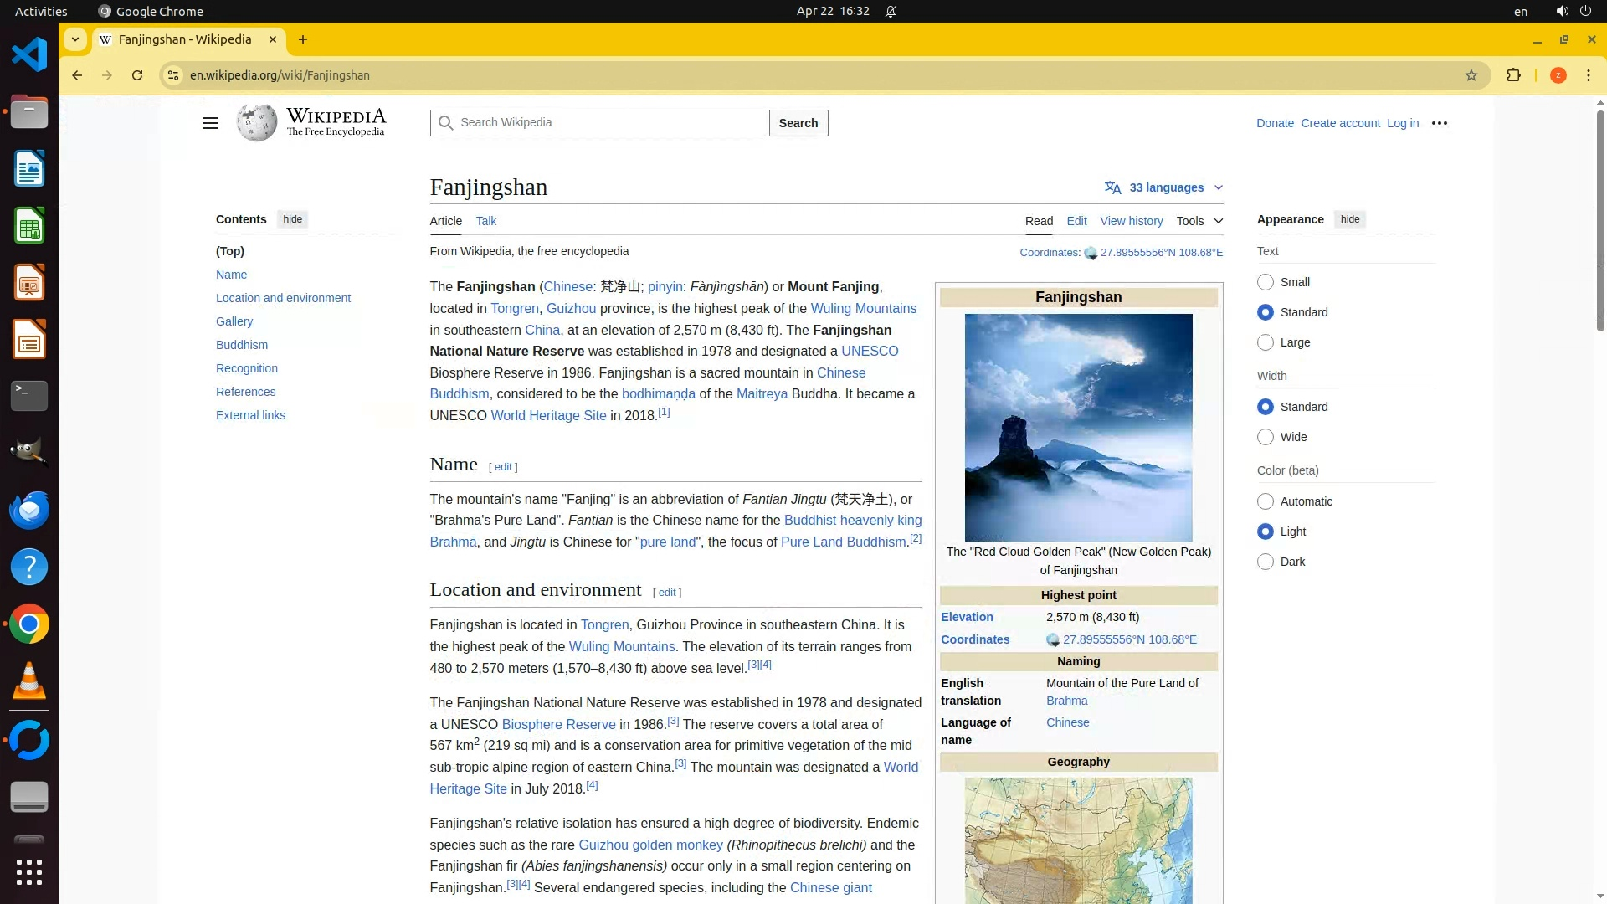The width and height of the screenshot is (1607, 904).
Task: Bookmark this page with the star icon
Action: tap(1471, 75)
